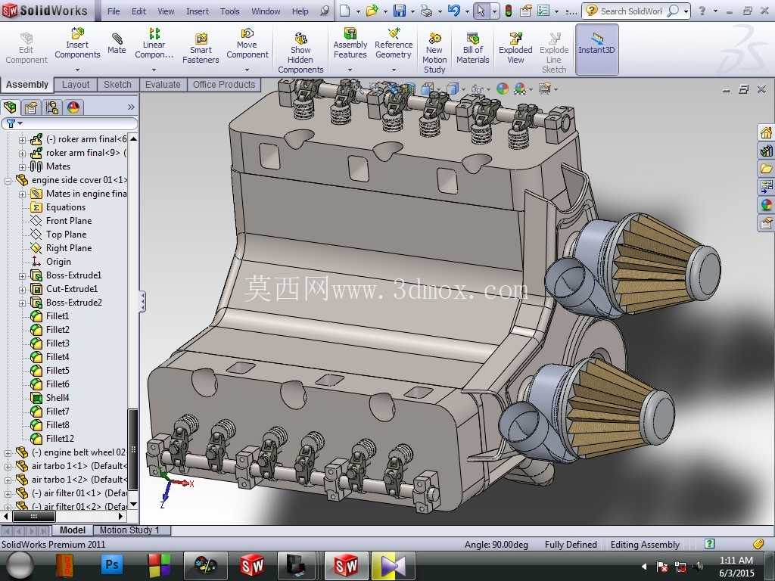
Task: Expand the FeatureManager panel double chevron
Action: coord(130,107)
